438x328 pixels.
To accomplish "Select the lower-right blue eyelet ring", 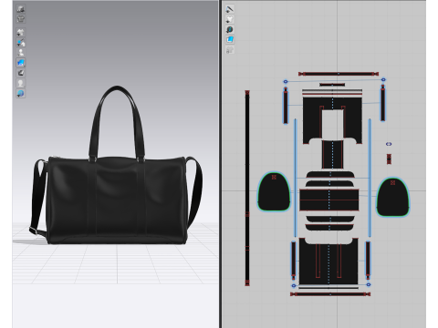I will point(369,284).
